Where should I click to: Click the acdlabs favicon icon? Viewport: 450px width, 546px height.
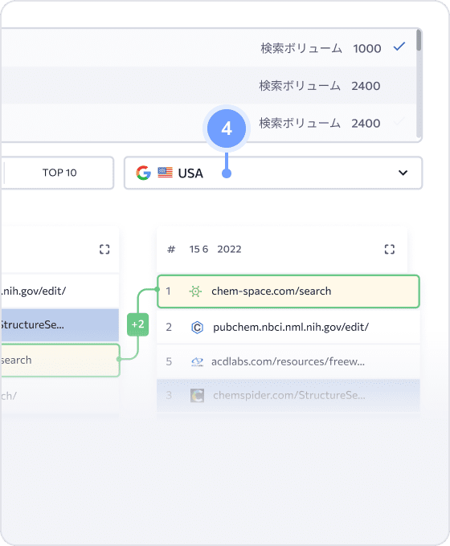198,362
